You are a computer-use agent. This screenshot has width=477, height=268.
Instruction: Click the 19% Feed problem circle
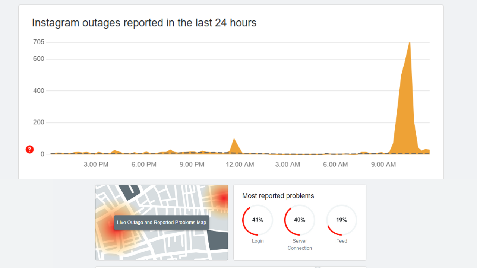341,220
